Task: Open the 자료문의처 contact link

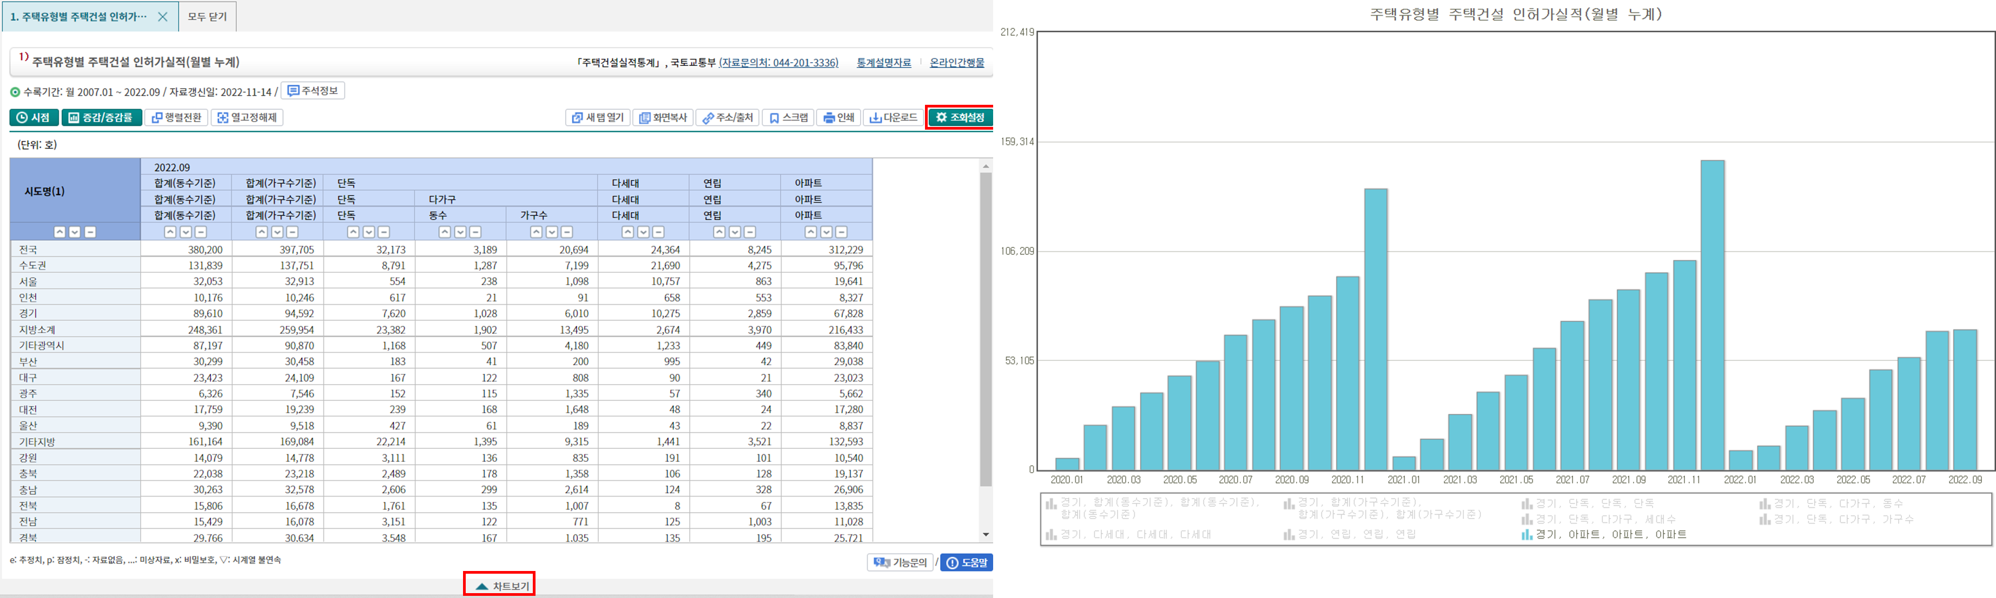Action: 779,63
